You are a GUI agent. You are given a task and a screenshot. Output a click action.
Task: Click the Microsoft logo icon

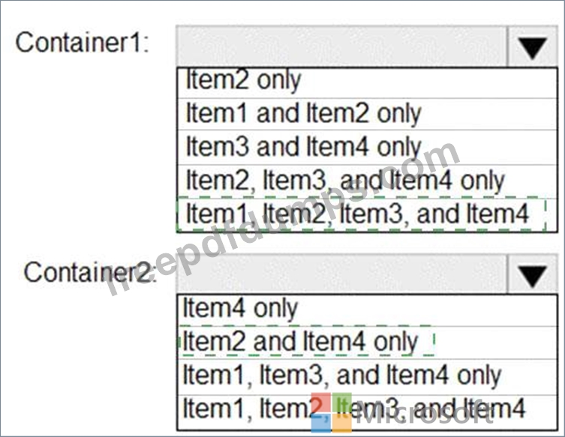pos(331,412)
